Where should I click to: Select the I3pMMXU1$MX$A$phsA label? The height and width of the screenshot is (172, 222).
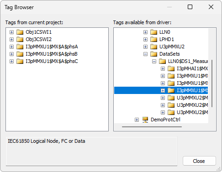[x=52, y=47]
